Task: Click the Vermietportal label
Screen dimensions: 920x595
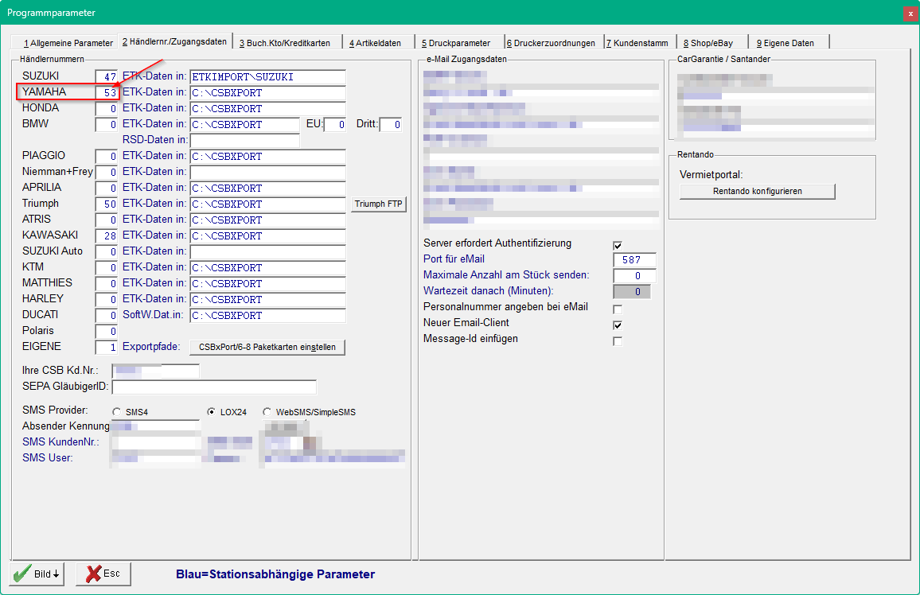Action: 711,175
